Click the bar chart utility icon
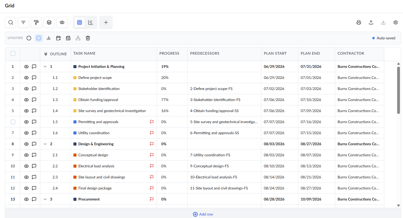 [x=49, y=38]
